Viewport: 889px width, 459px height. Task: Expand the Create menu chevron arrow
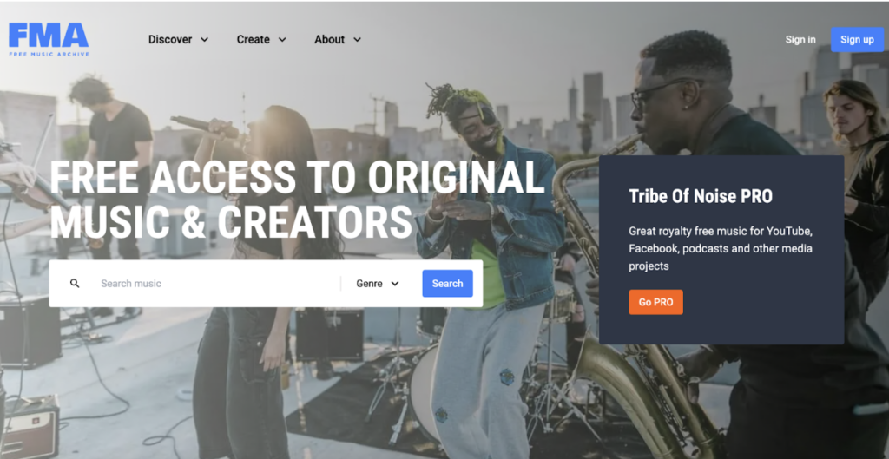[x=282, y=40]
